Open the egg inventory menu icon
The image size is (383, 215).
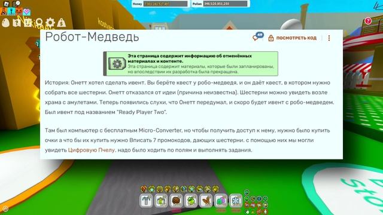click(x=5, y=23)
